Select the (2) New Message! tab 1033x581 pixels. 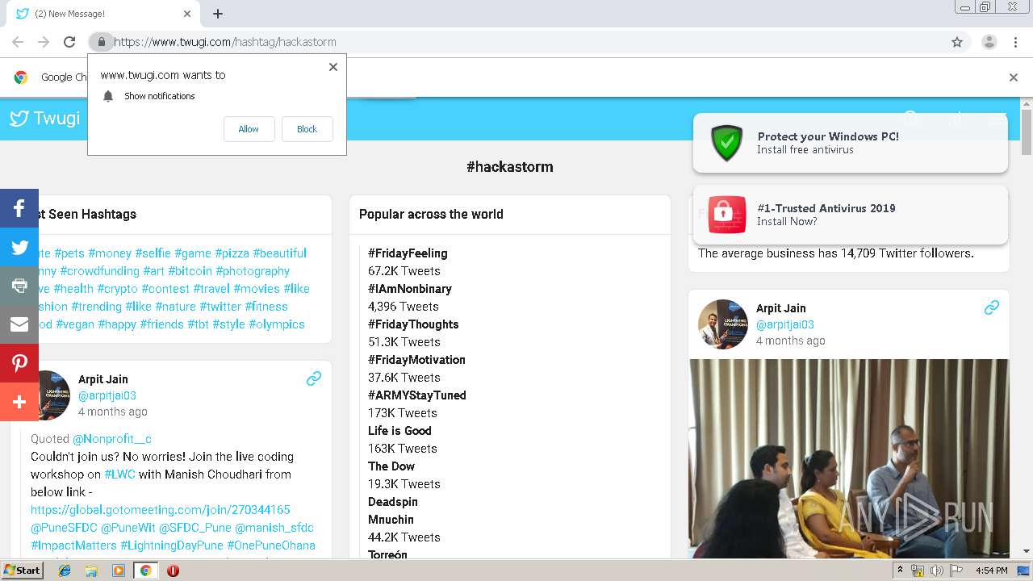103,14
